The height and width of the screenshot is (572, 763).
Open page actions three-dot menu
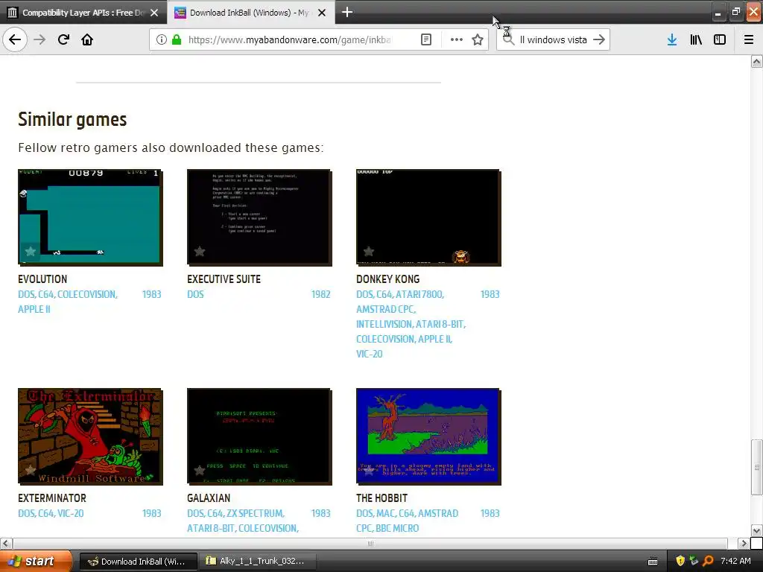point(457,40)
